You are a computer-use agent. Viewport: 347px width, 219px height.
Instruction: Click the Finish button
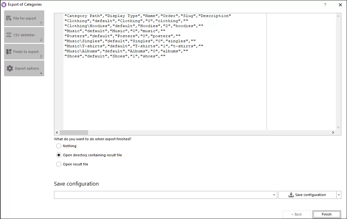click(x=327, y=214)
